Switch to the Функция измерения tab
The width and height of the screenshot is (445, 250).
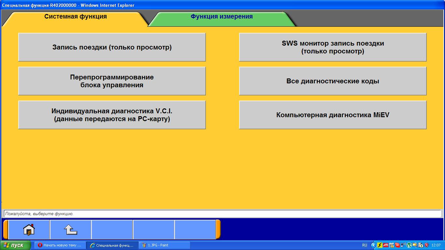[222, 17]
